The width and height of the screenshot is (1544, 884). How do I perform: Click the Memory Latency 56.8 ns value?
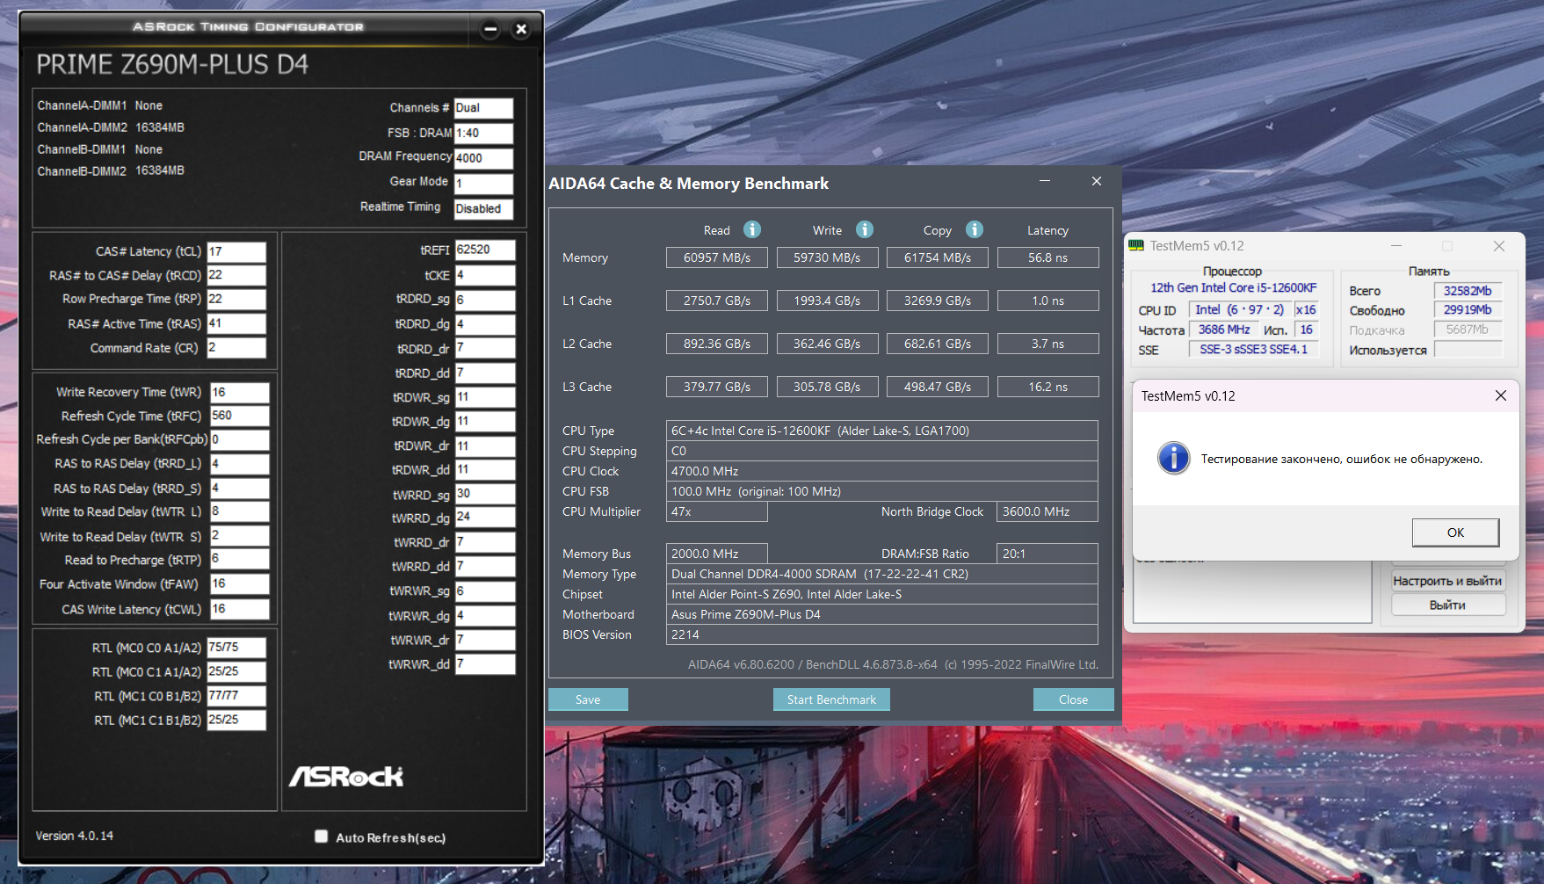tap(1048, 257)
